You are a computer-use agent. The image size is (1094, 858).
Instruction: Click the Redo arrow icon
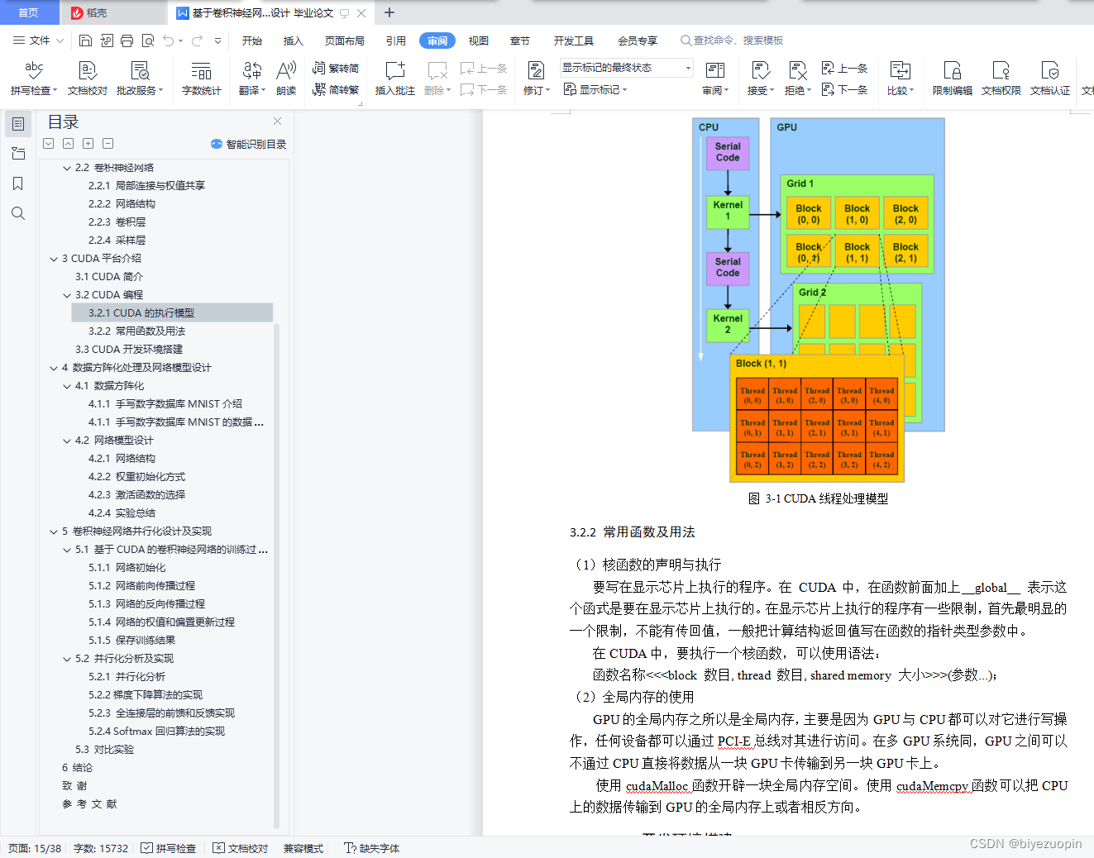[197, 41]
